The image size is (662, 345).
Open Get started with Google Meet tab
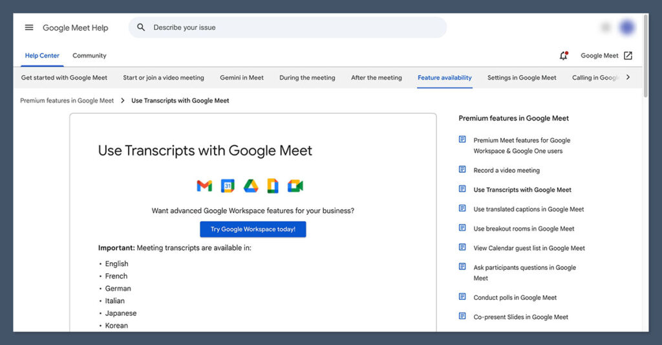[64, 78]
